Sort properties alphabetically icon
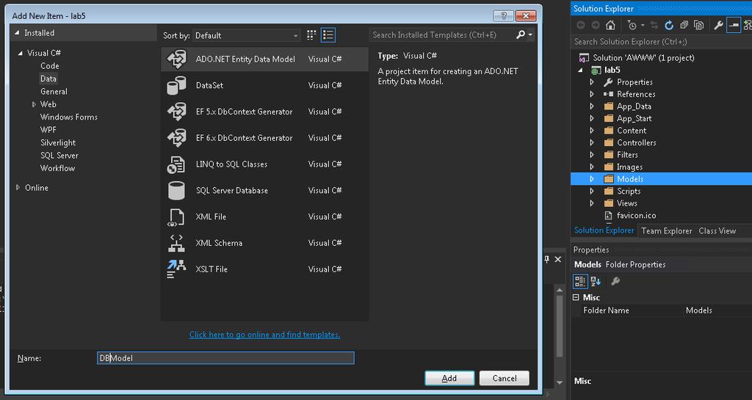Viewport: 752px width, 400px height. 596,281
